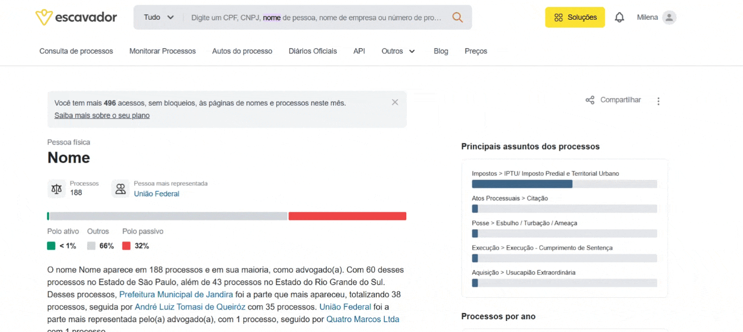Viewport: 743px width, 332px height.
Task: Click the gray Outros legend swatch
Action: pos(91,246)
